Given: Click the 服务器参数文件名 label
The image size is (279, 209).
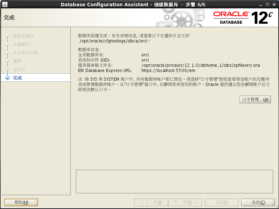Looking at the screenshot, I should (95, 65).
